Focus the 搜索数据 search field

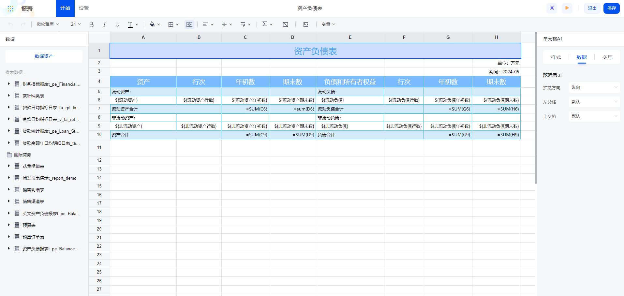pos(44,72)
